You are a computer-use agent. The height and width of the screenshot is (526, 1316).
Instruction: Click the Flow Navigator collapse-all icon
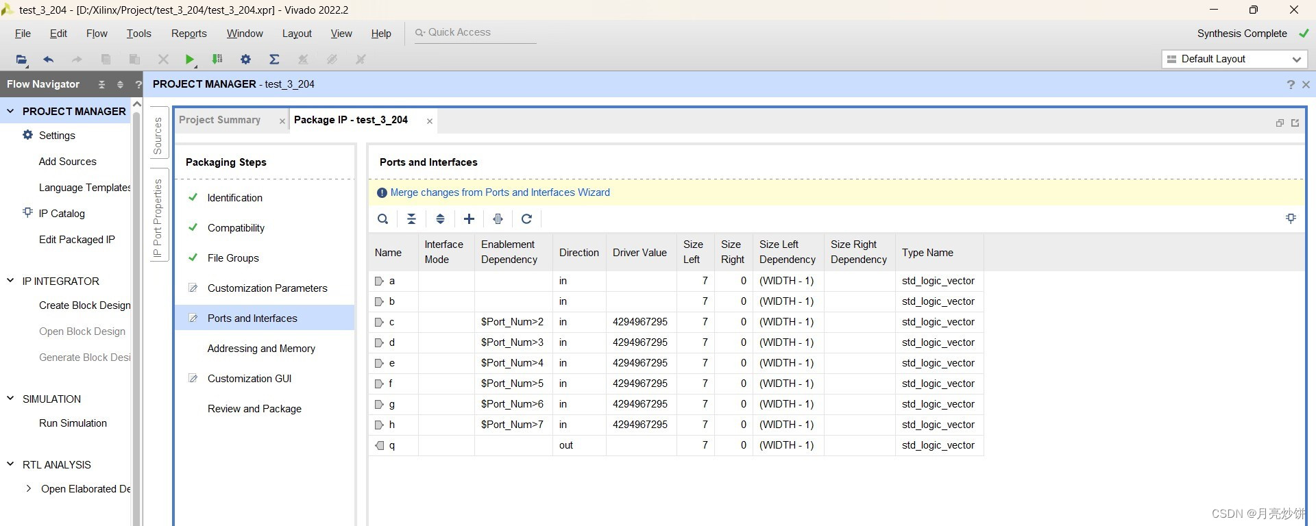[101, 84]
